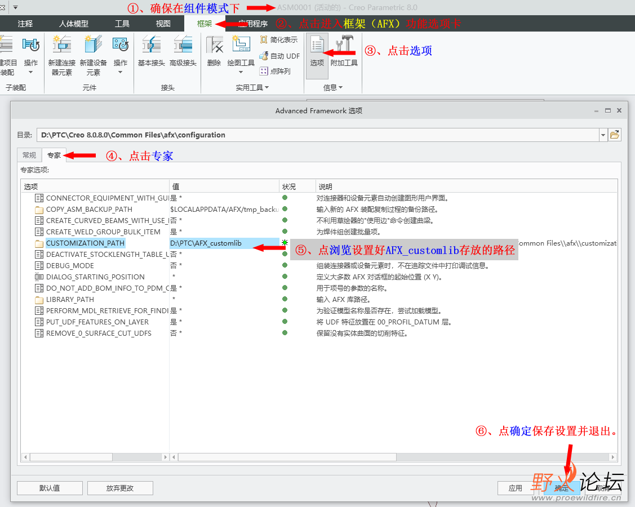635x507 pixels.
Task: Open the 绘图工具 icon
Action: [x=241, y=44]
